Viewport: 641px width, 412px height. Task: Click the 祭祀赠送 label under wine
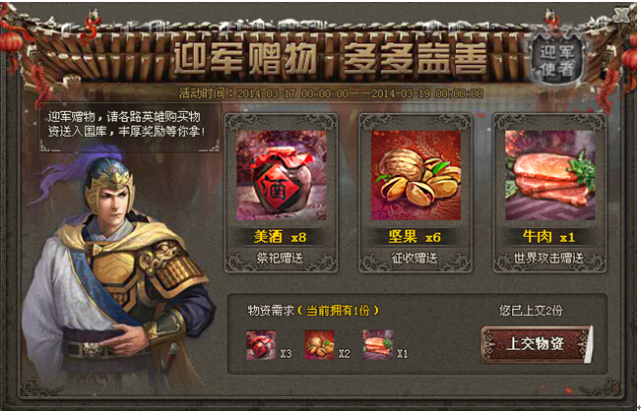pyautogui.click(x=280, y=258)
